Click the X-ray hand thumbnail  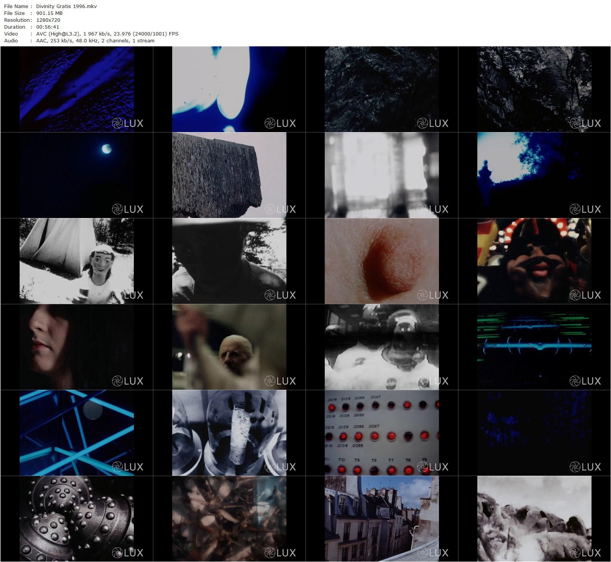click(229, 433)
